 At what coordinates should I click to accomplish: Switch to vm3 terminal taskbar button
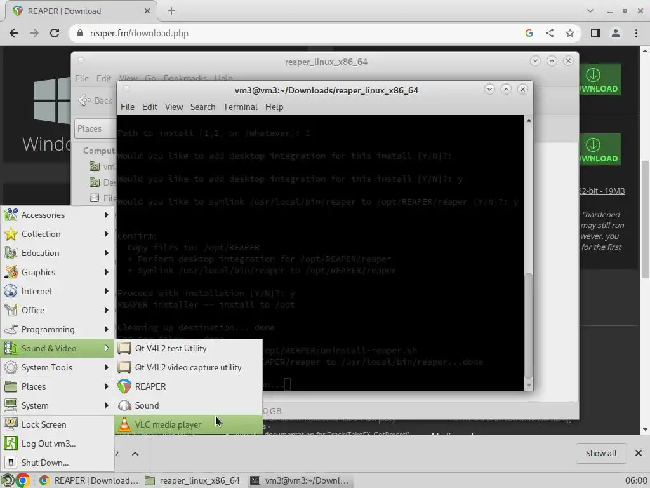pos(300,480)
